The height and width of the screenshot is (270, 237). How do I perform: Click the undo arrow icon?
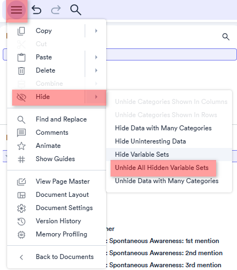36,10
